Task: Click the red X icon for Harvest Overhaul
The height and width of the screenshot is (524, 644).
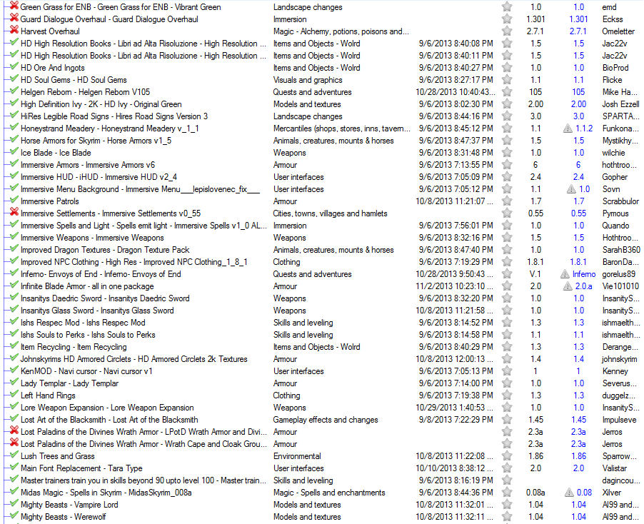Action: tap(14, 30)
